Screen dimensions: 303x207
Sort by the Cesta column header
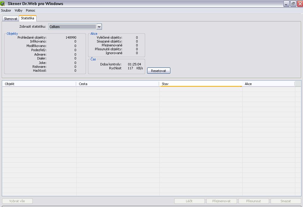pyautogui.click(x=118, y=84)
